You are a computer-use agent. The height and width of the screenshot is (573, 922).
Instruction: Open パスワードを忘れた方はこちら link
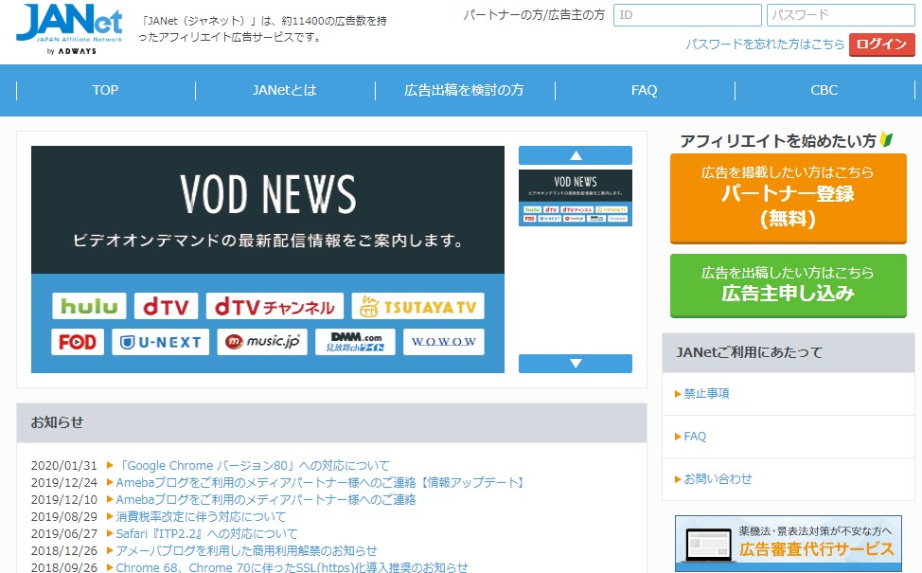click(765, 45)
